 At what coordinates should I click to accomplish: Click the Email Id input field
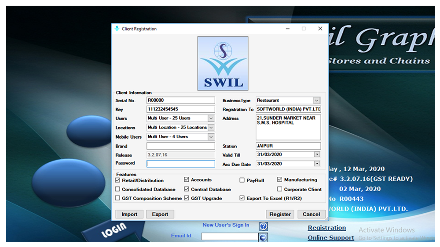[x=230, y=236]
